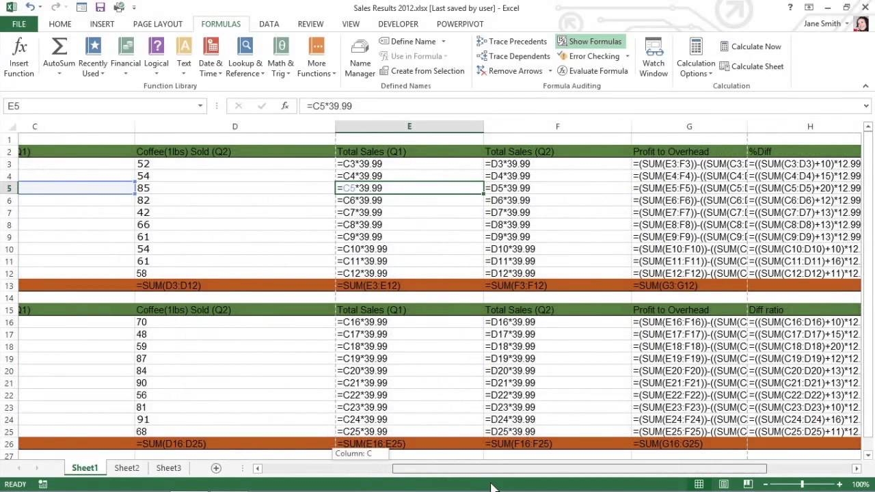The width and height of the screenshot is (875, 492).
Task: Open the Financial functions library
Action: coord(126,48)
